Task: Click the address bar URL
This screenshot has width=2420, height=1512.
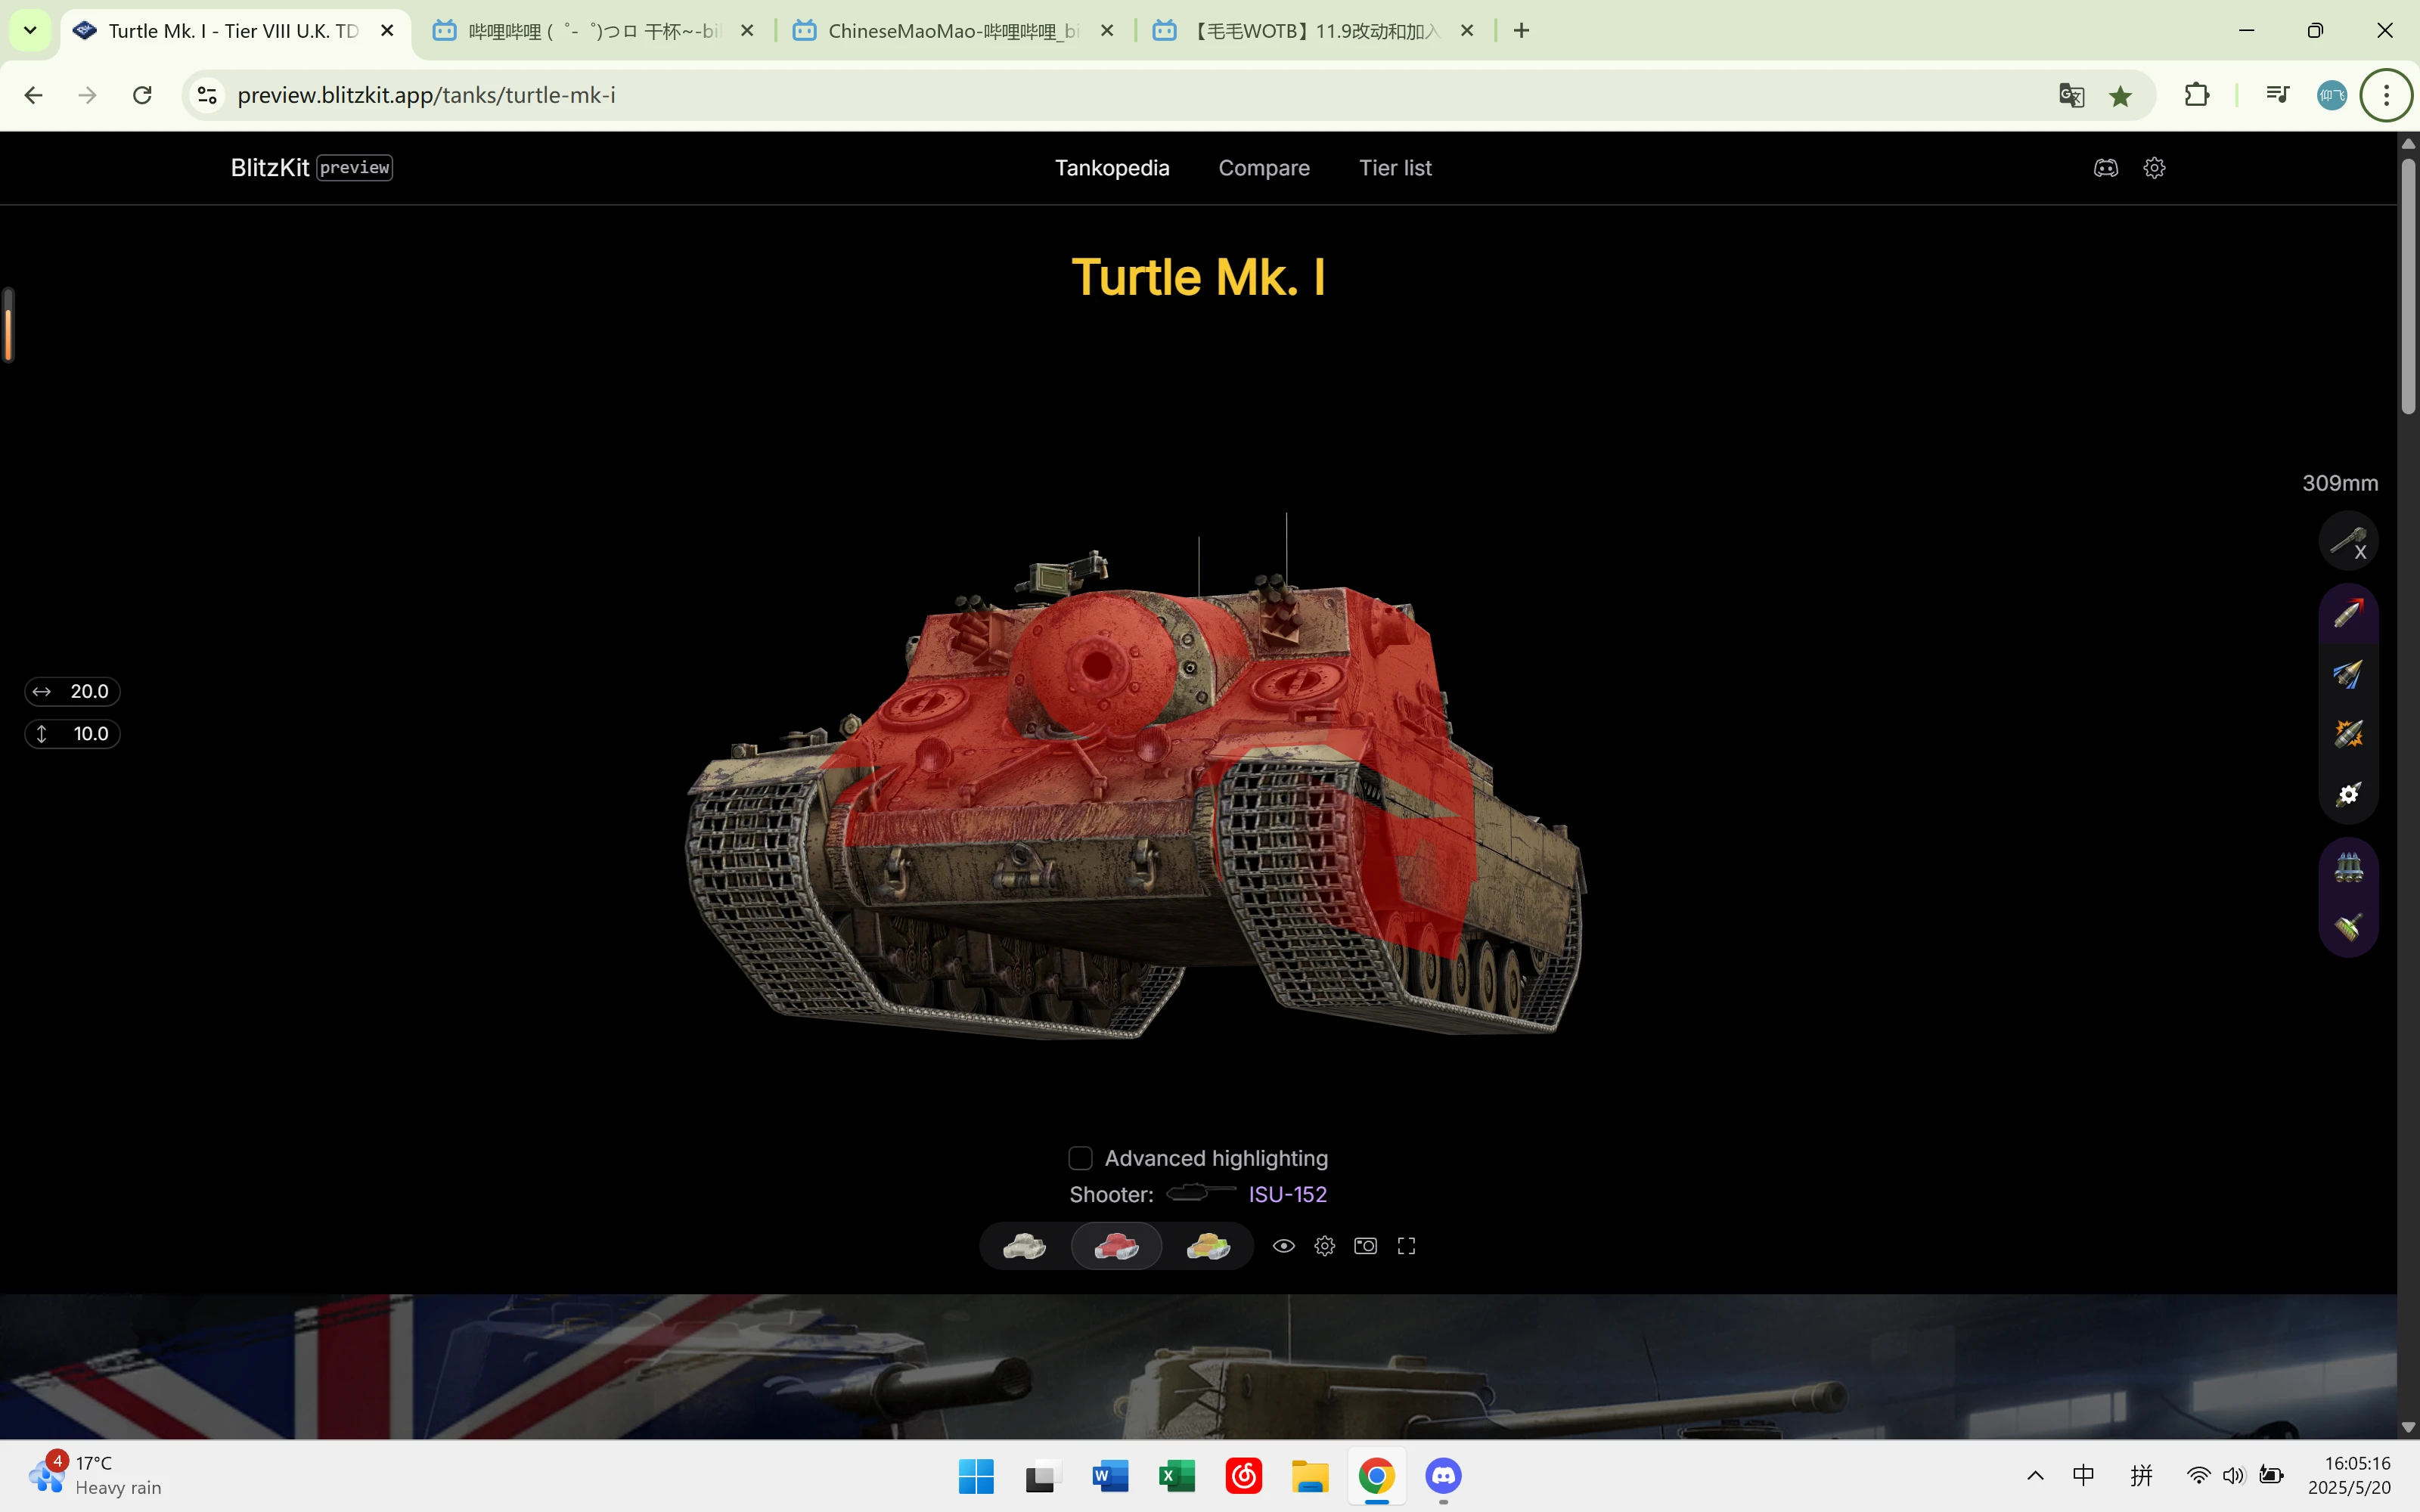Action: click(426, 95)
